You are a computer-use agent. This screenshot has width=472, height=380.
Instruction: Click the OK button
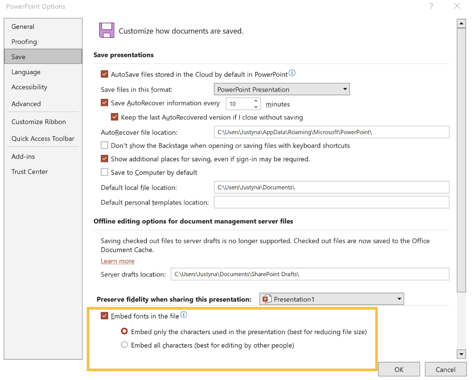[x=399, y=369]
